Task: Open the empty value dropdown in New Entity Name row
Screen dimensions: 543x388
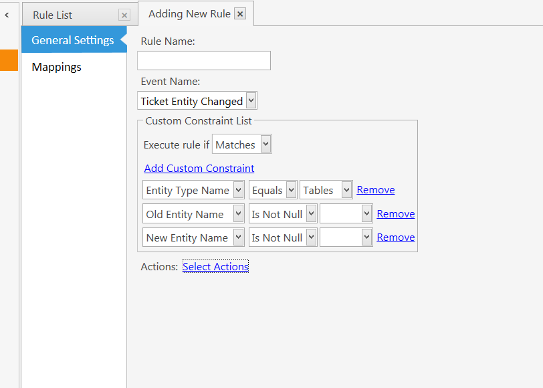Action: 346,237
